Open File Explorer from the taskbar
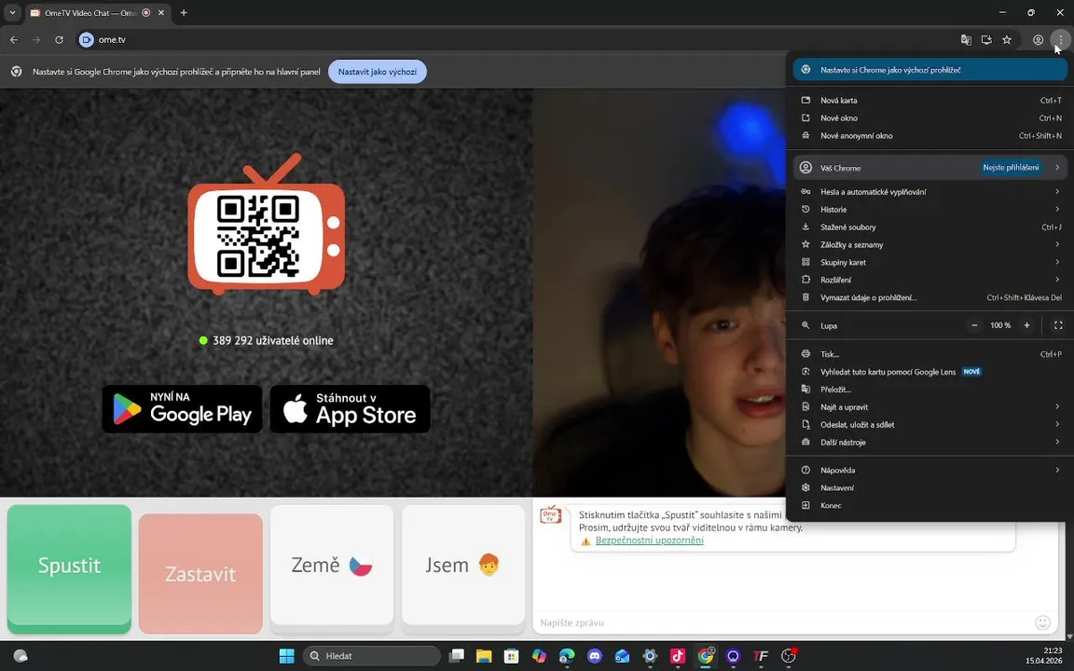The width and height of the screenshot is (1074, 671). (484, 656)
